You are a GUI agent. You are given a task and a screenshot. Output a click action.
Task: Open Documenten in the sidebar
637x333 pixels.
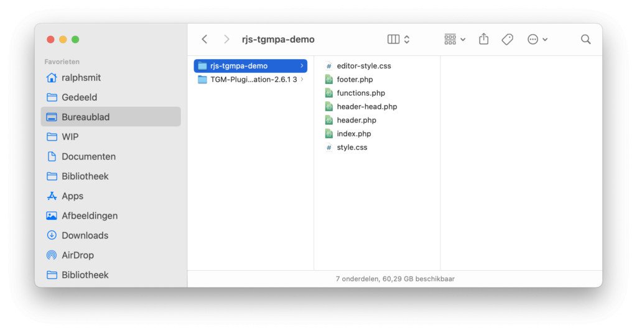click(111, 157)
